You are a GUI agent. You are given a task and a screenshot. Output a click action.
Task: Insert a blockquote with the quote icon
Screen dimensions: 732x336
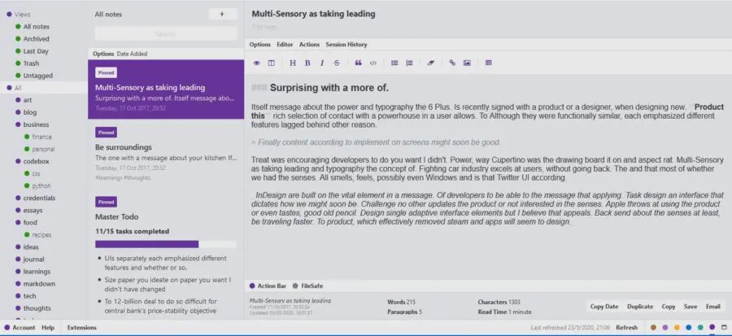coord(358,63)
